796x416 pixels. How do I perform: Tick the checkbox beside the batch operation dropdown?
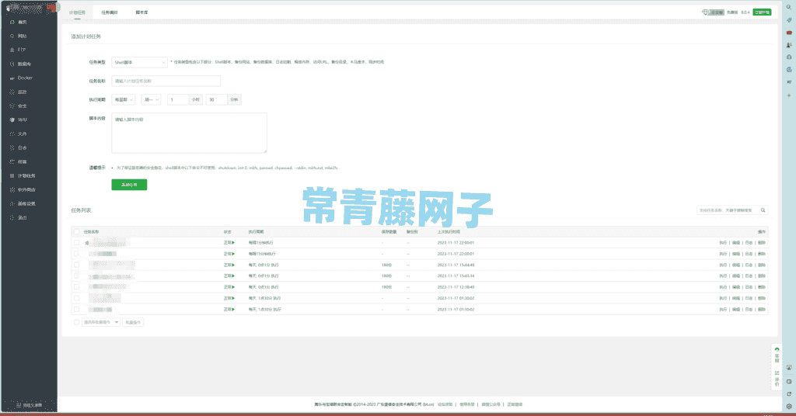(77, 322)
